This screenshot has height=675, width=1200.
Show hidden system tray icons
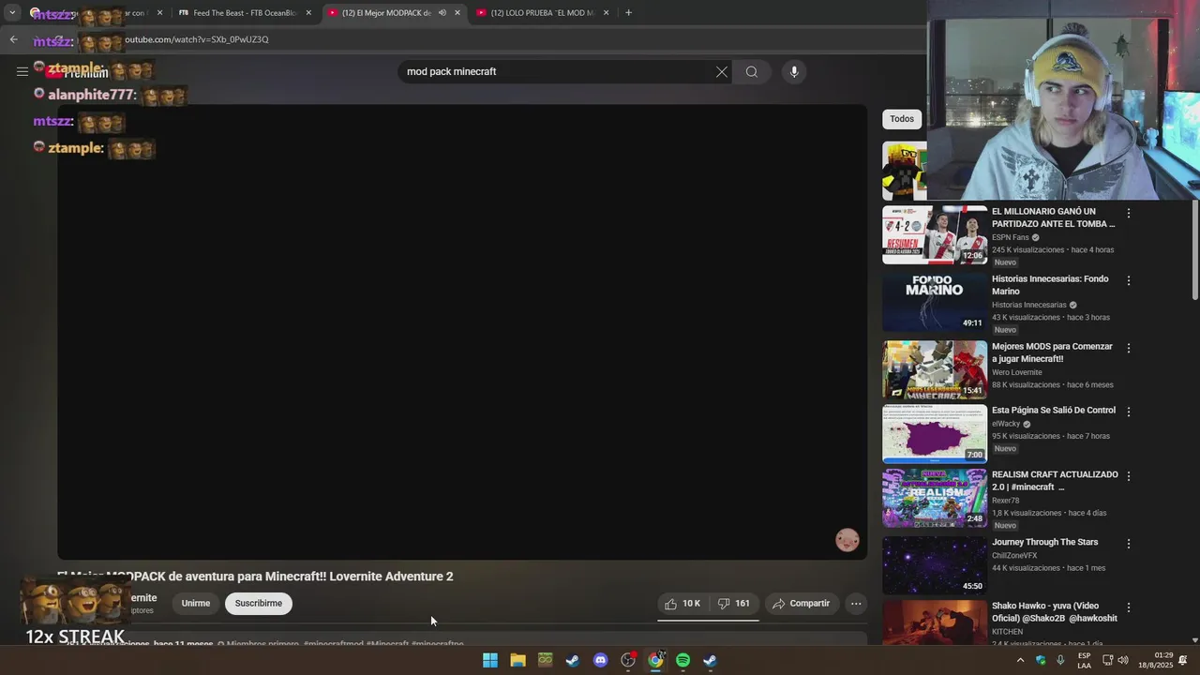pyautogui.click(x=1020, y=660)
